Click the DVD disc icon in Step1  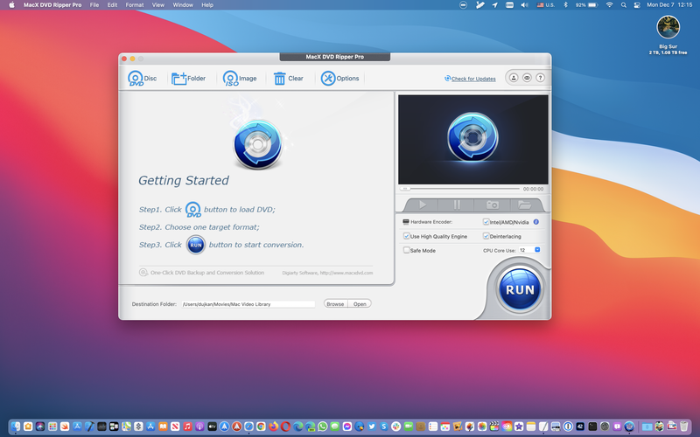point(192,210)
